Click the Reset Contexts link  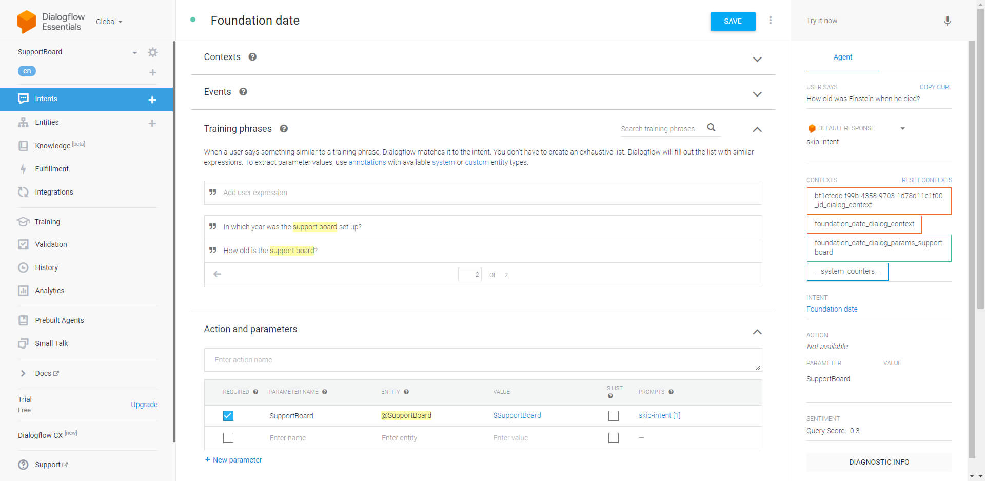[x=927, y=180]
